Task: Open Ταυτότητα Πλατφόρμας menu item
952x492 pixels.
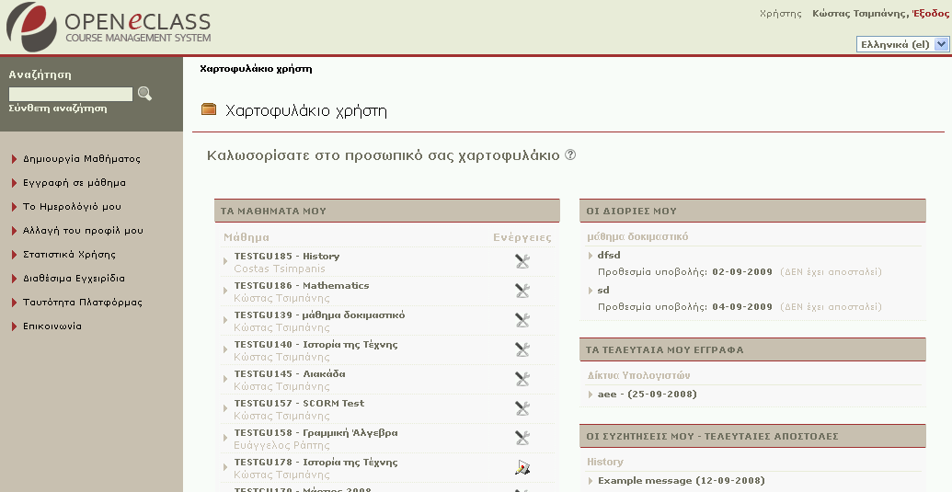Action: [83, 303]
